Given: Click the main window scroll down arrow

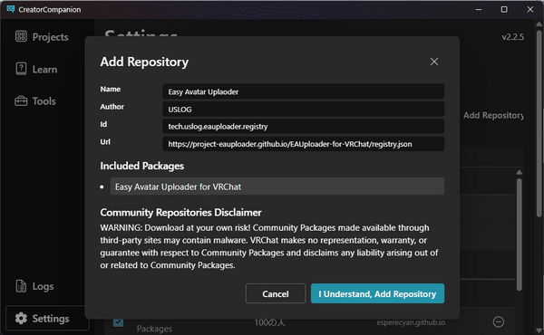Looking at the screenshot, I should tap(539, 330).
